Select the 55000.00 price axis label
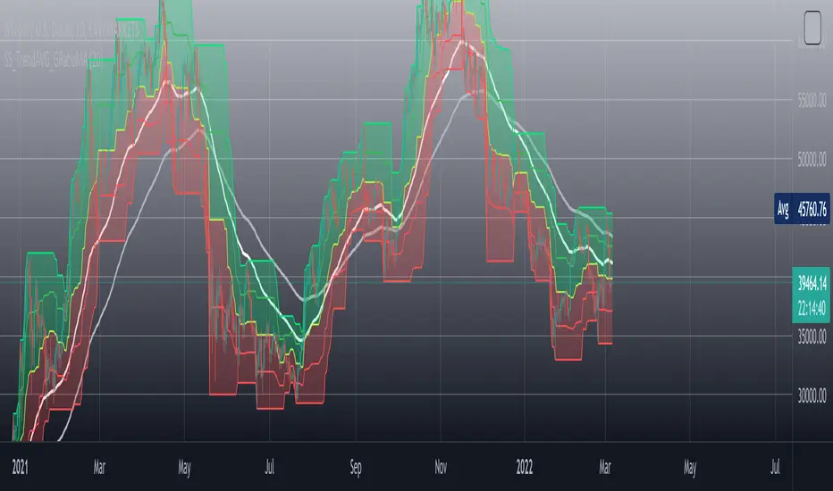 click(812, 100)
